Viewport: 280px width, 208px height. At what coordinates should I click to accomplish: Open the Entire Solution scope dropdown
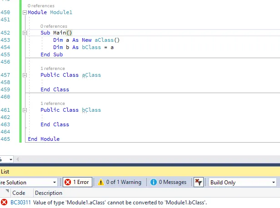(x=29, y=182)
